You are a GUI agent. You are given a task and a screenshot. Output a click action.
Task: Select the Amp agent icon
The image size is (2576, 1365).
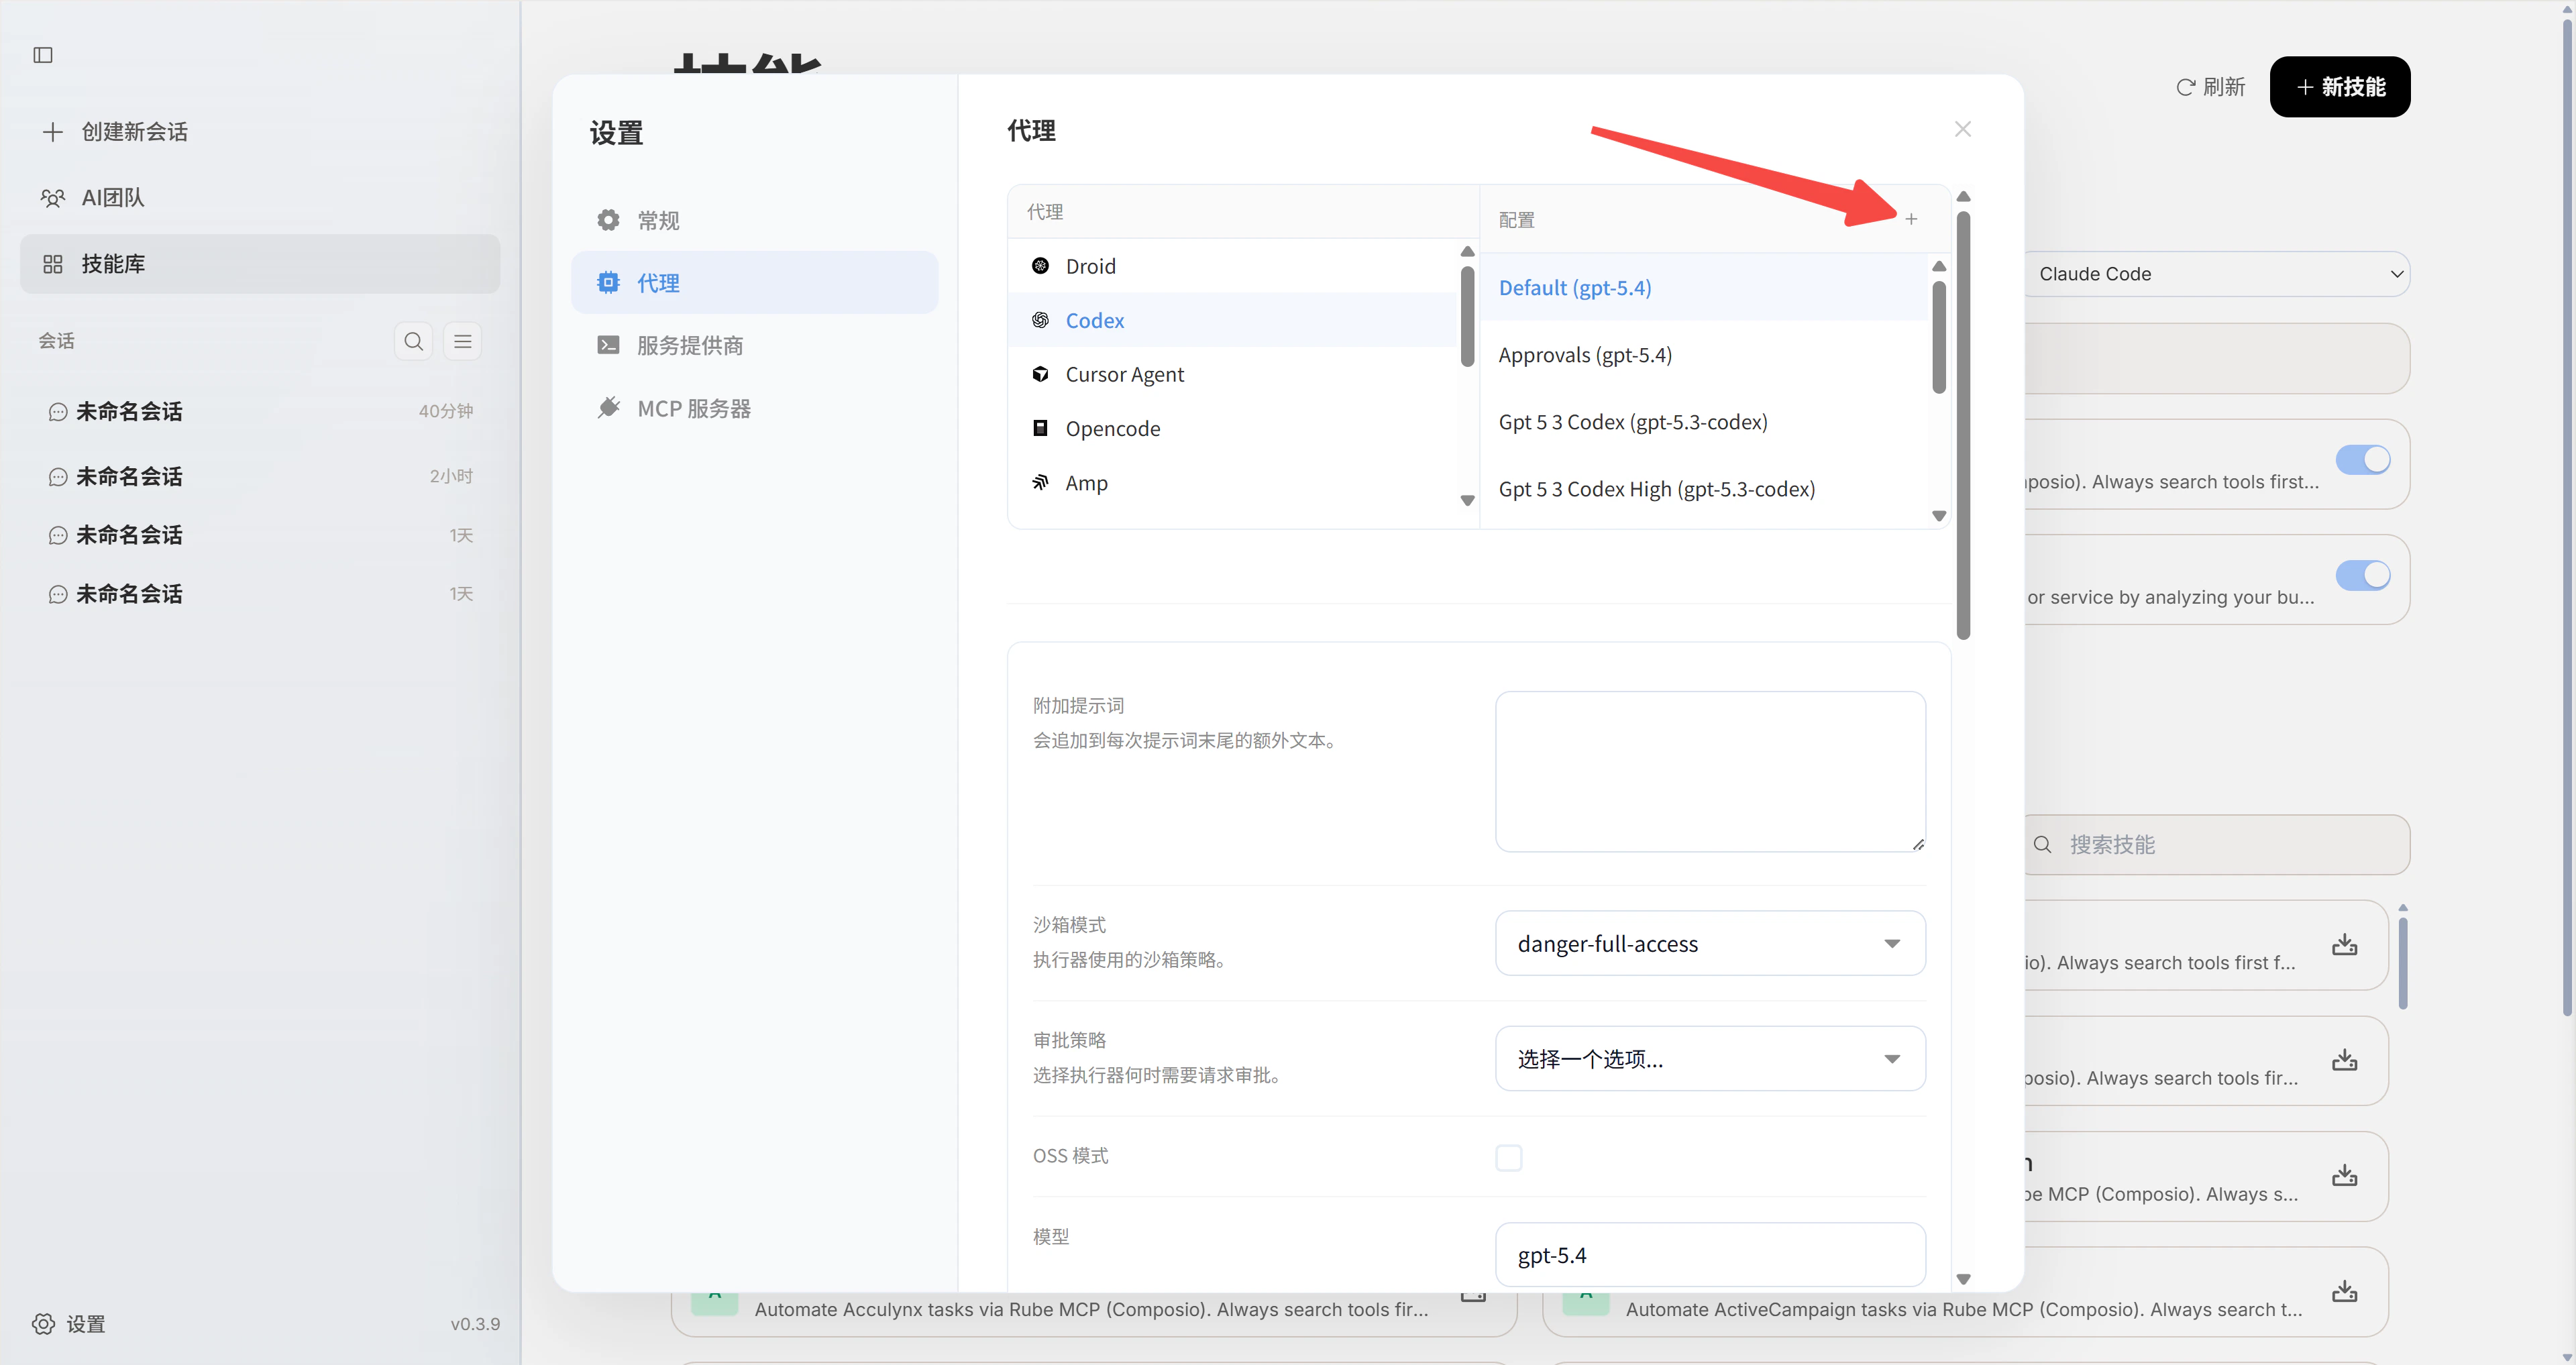tap(1041, 482)
